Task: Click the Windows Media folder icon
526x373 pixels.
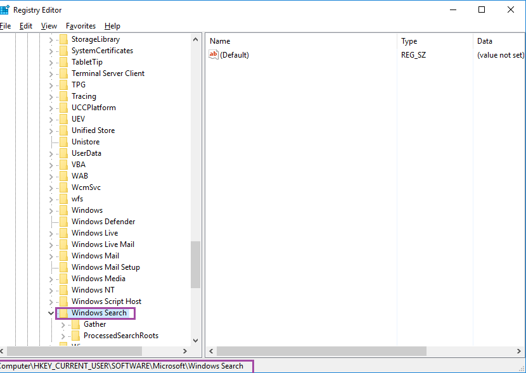Action: point(63,279)
